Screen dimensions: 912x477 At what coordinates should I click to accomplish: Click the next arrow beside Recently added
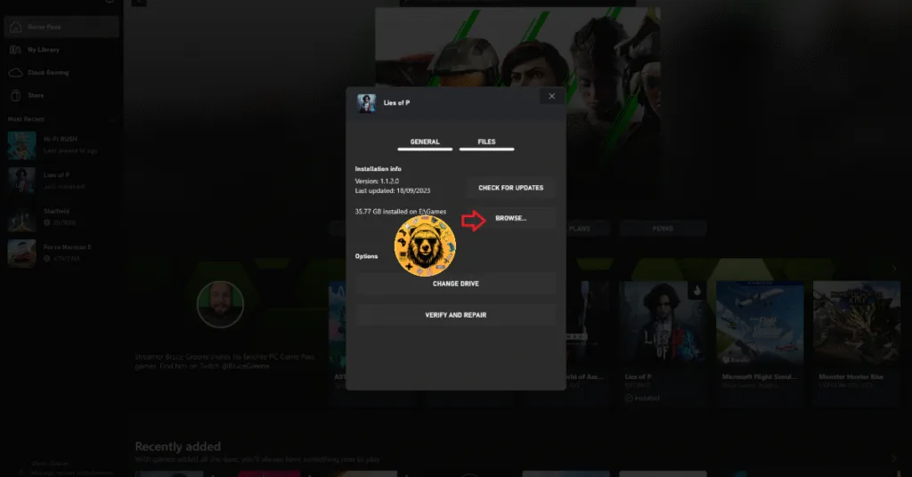click(x=894, y=458)
